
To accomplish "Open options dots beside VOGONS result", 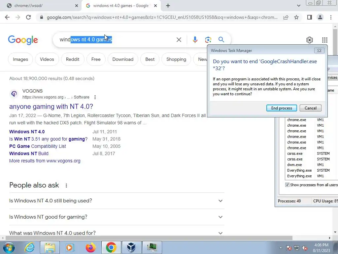I will (x=95, y=97).
